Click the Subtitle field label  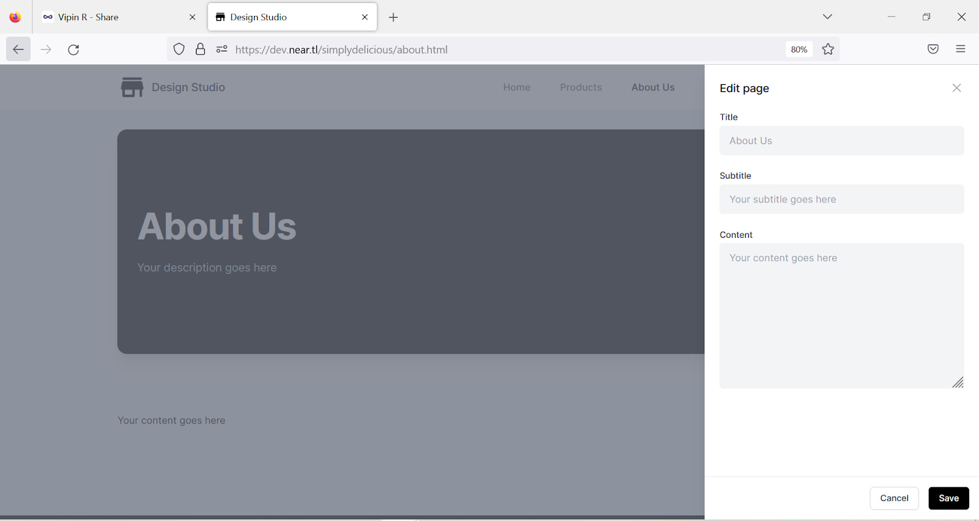[735, 176]
